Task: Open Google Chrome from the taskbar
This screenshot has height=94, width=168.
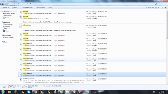Action: pos(35,92)
